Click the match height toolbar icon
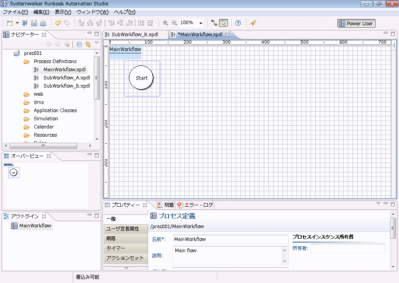Screen dimensions: 399x283 click(150, 23)
